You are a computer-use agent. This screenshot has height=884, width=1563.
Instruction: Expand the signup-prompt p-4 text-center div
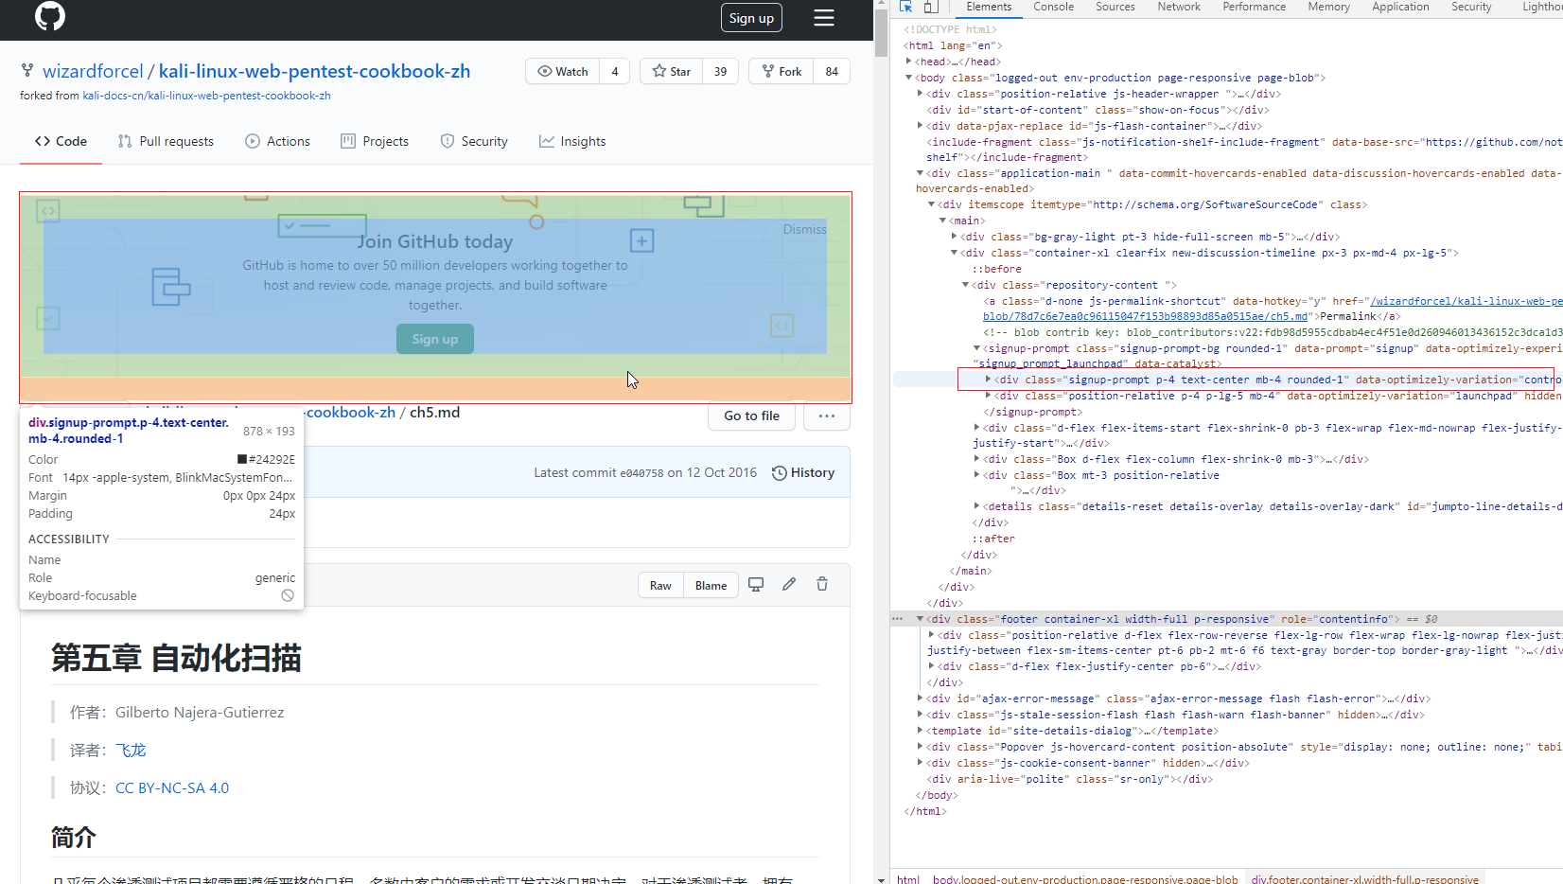988,380
